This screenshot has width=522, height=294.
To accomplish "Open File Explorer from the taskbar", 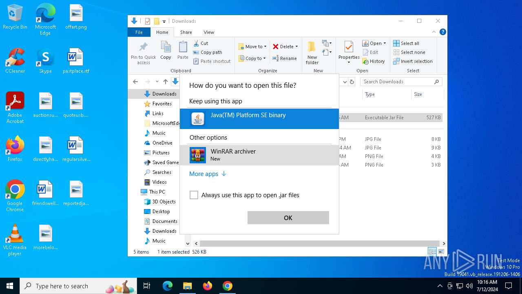I will click(187, 286).
